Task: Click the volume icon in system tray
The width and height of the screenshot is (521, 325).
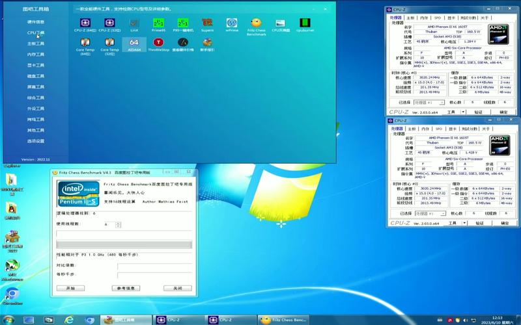Action: pos(465,320)
